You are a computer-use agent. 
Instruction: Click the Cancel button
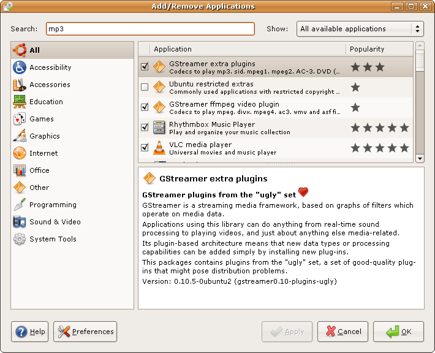(343, 332)
